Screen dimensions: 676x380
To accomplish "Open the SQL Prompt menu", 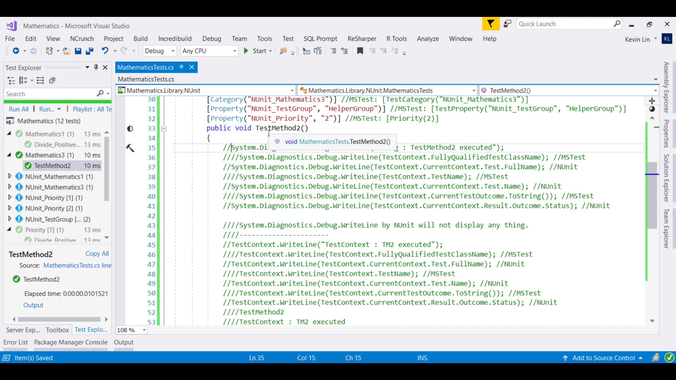I will 320,39.
